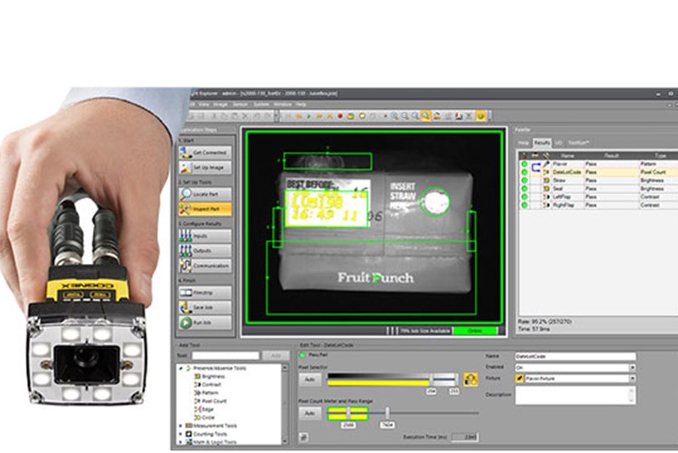
Task: Open the Image menu
Action: (x=220, y=104)
